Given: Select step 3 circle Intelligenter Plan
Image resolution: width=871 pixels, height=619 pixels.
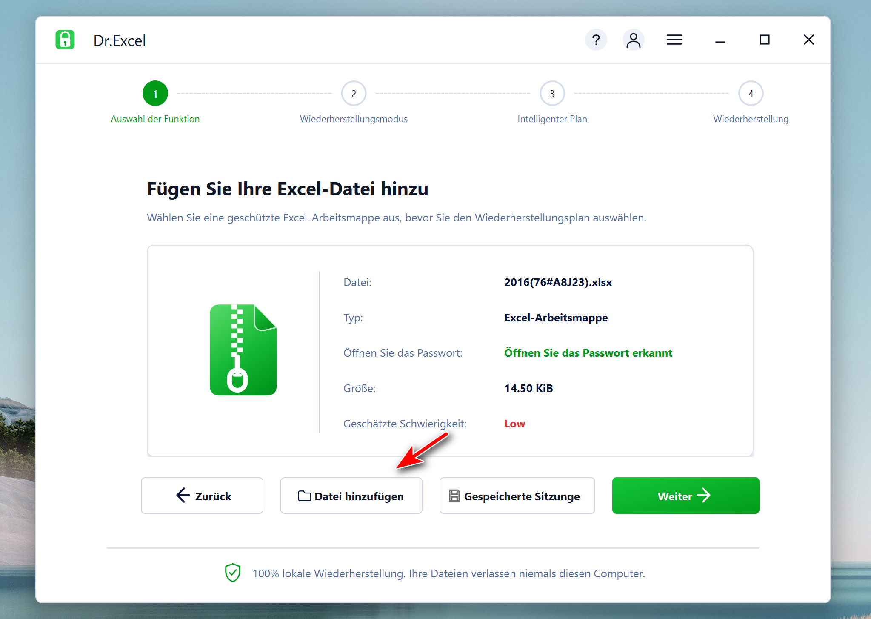Looking at the screenshot, I should pos(552,93).
